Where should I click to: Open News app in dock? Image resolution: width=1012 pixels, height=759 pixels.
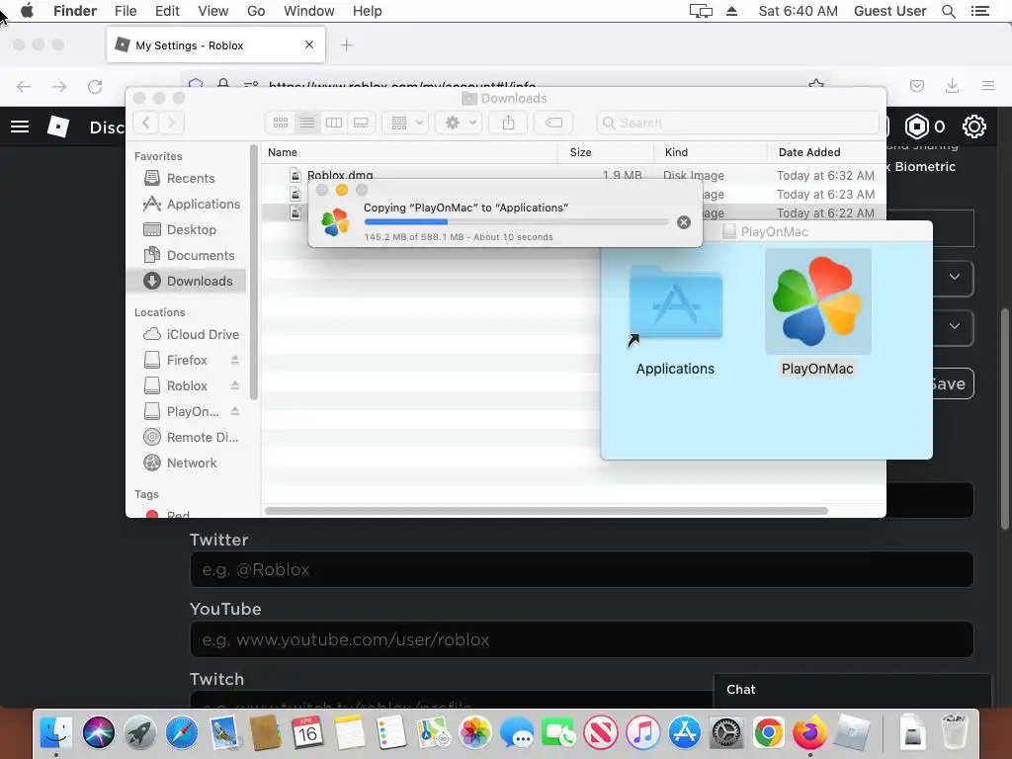click(601, 733)
